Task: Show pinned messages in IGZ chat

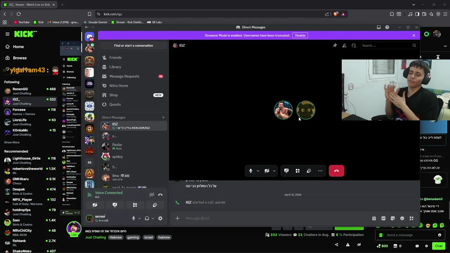Action: [335, 45]
